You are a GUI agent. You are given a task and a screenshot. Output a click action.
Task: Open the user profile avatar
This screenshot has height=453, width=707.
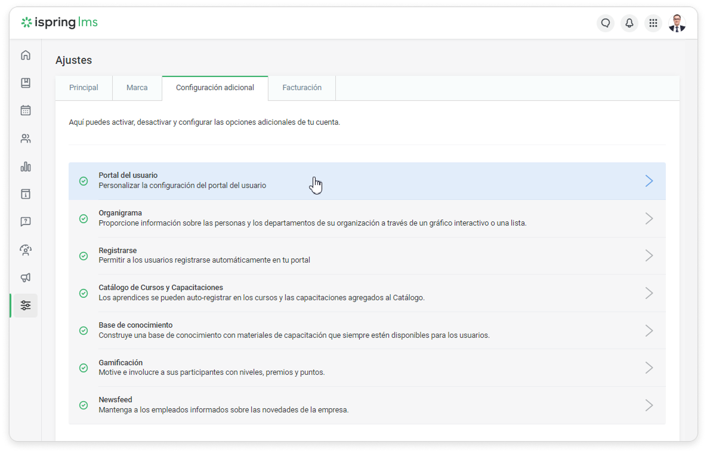pyautogui.click(x=677, y=23)
